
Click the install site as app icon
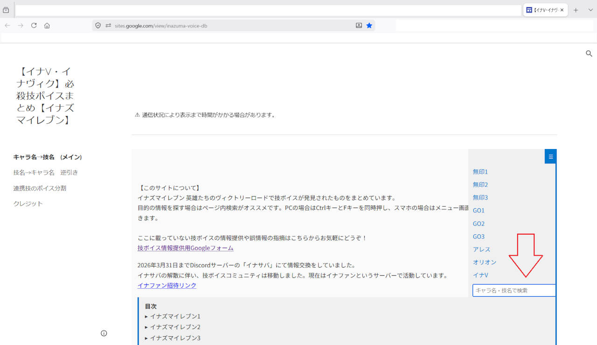tap(359, 26)
